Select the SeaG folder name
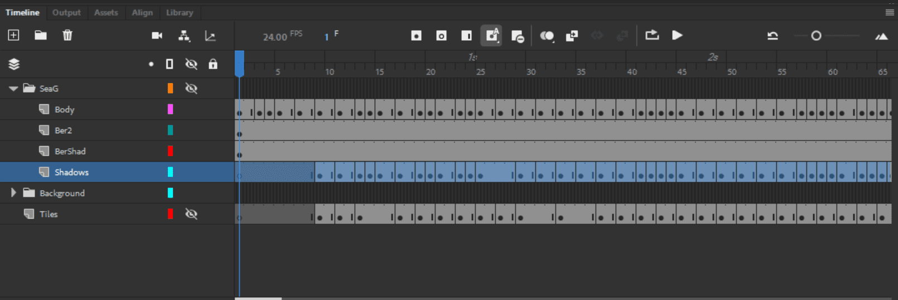The height and width of the screenshot is (300, 898). [x=49, y=88]
